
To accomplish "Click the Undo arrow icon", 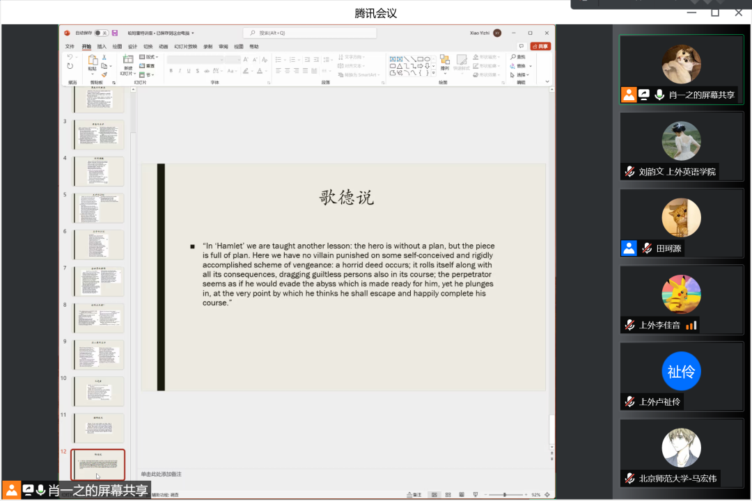I will pyautogui.click(x=70, y=57).
